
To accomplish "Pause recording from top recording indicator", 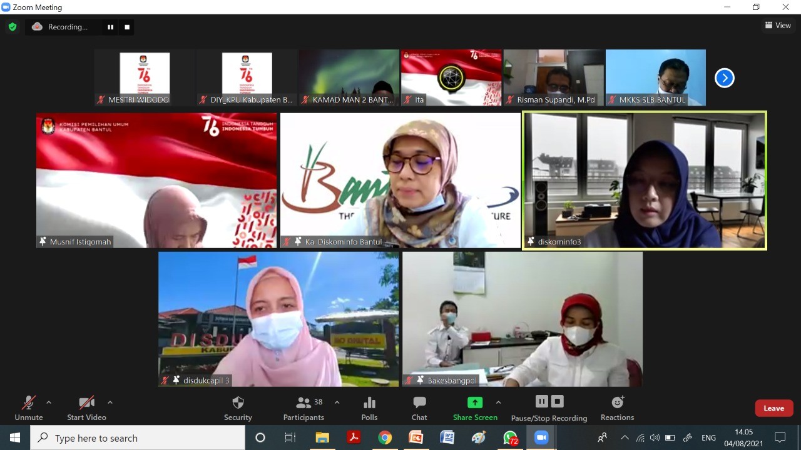I will [111, 27].
